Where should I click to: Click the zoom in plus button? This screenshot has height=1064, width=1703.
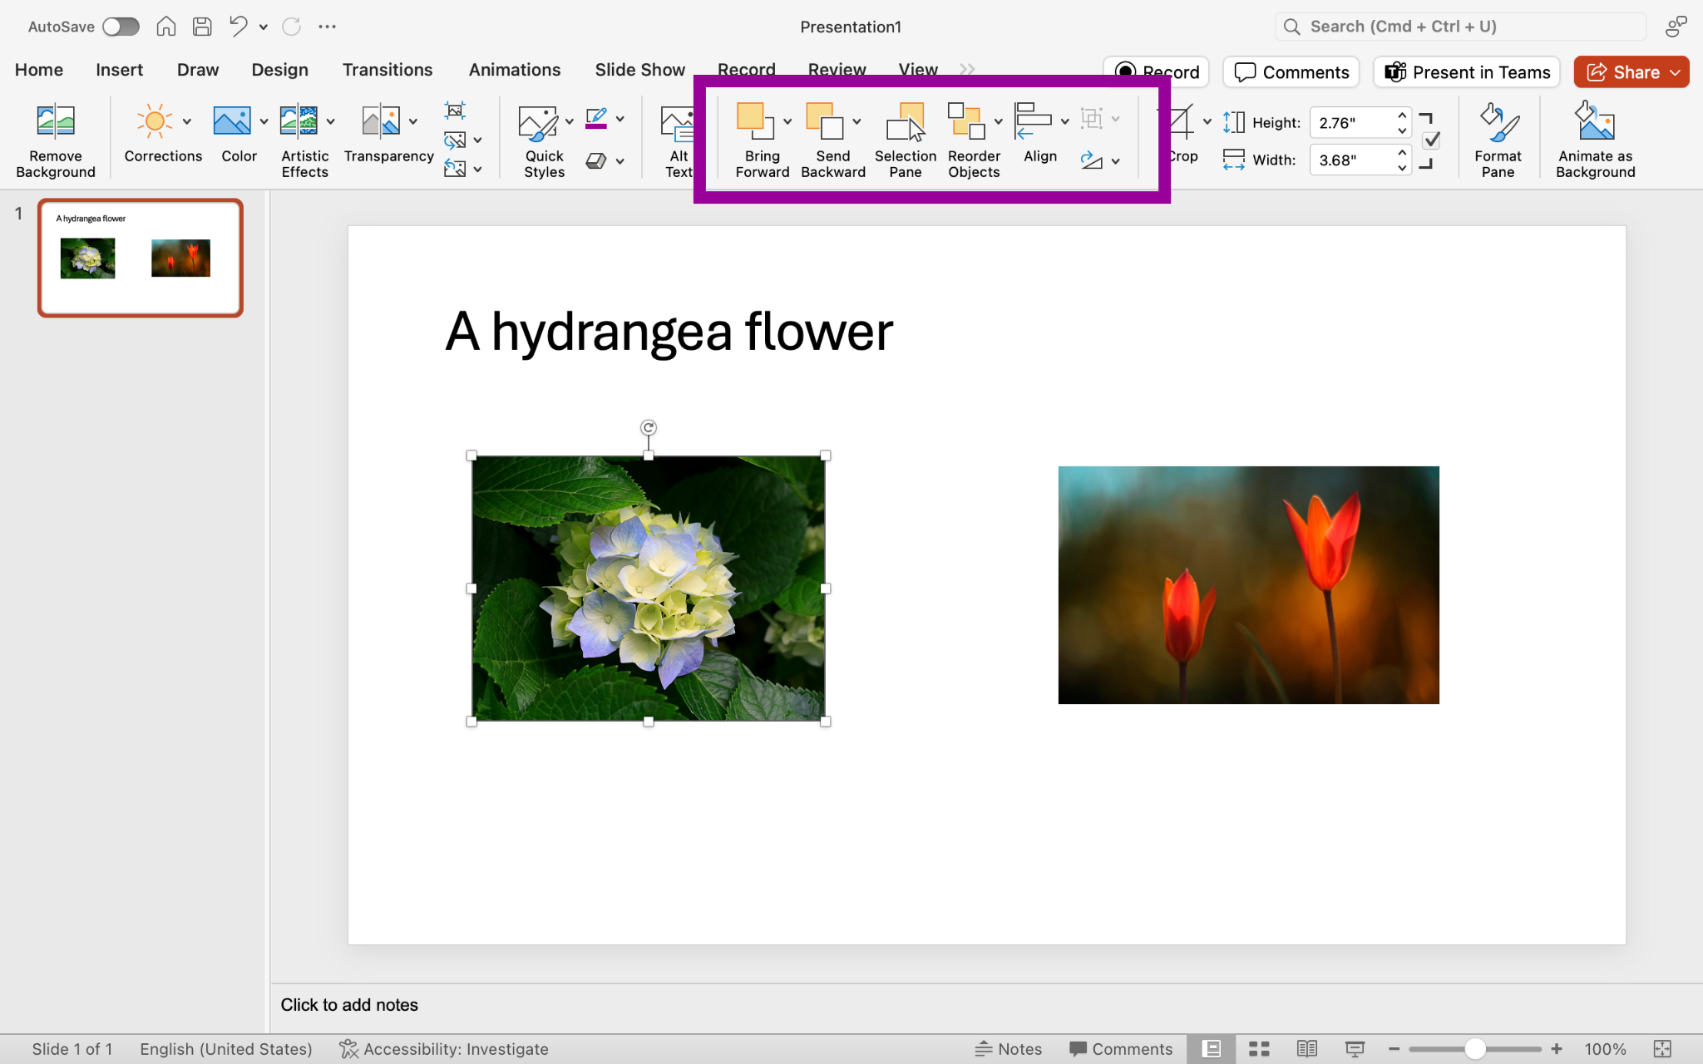1556,1049
